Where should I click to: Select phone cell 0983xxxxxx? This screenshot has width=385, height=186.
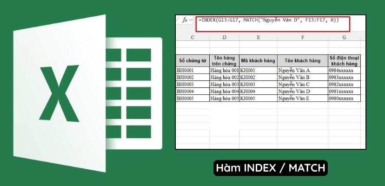[x=344, y=77]
